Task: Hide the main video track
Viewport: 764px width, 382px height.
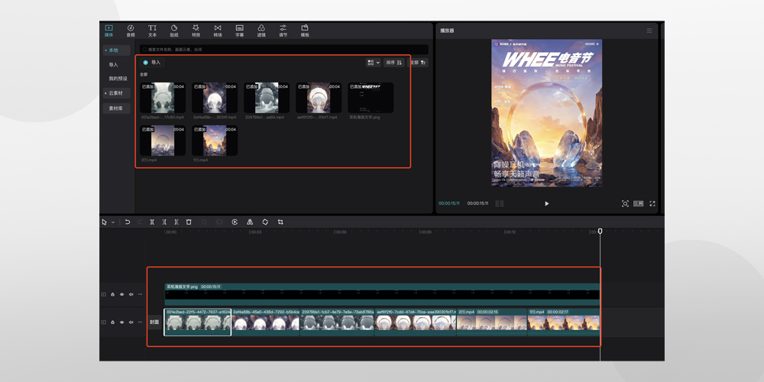Action: (121, 322)
